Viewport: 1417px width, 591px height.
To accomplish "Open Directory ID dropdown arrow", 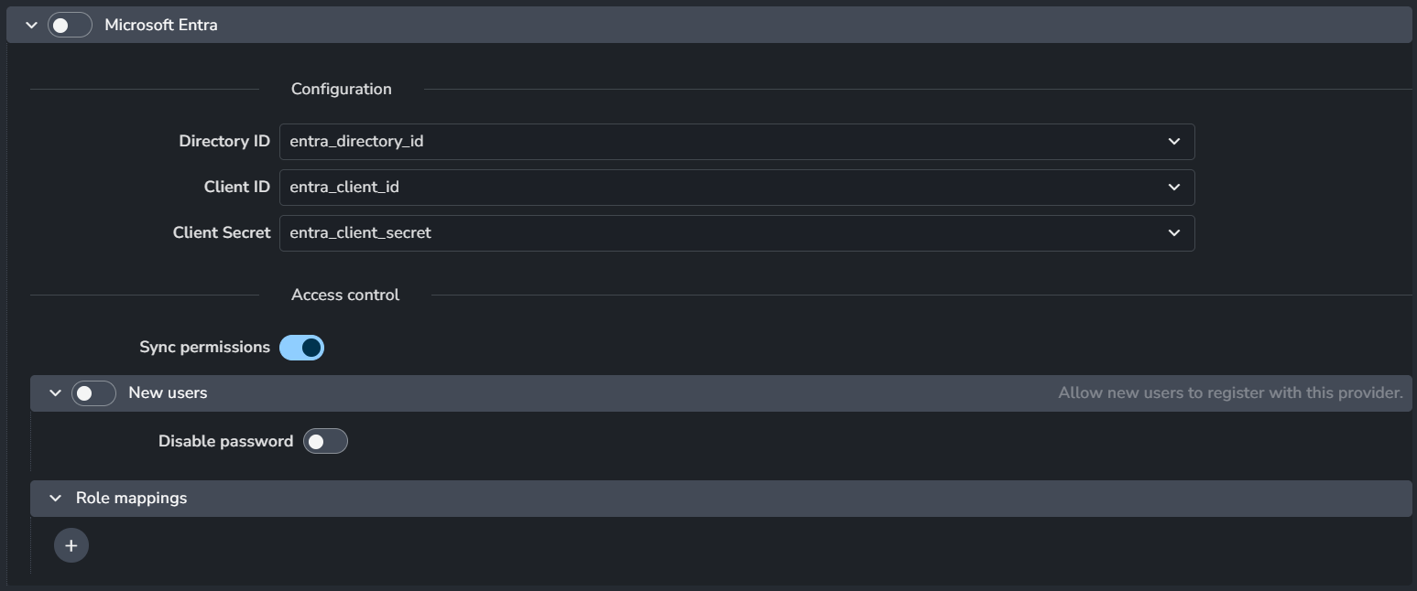I will coord(1174,142).
